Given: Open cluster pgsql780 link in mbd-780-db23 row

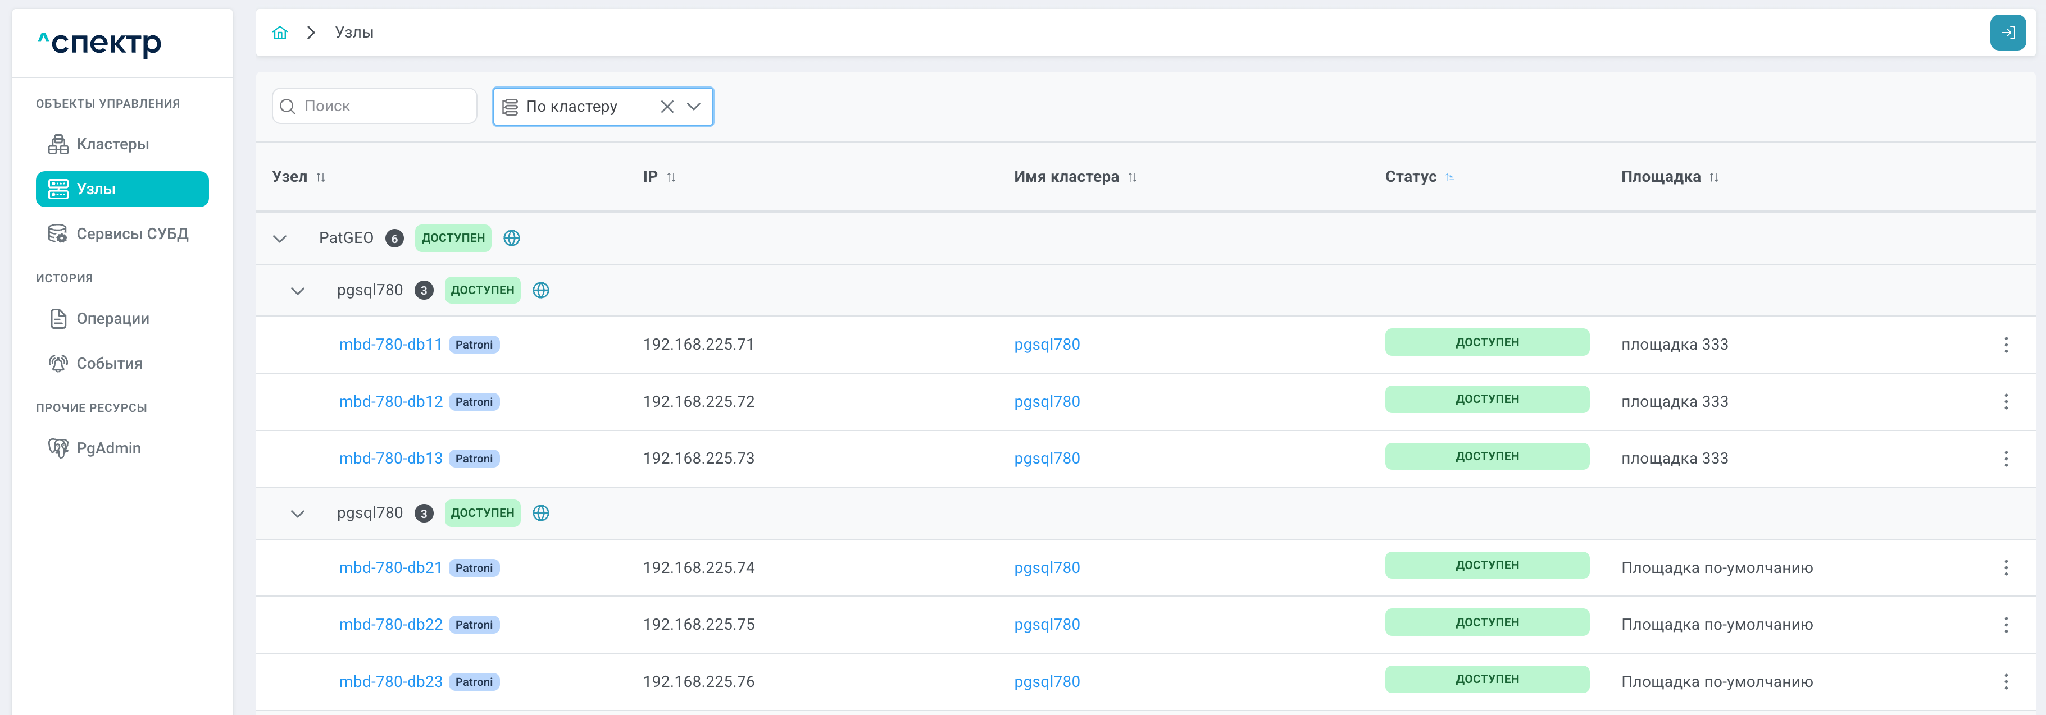Looking at the screenshot, I should (1047, 682).
